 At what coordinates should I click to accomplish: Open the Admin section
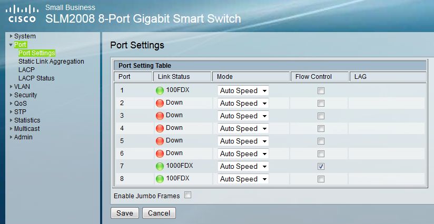coord(23,137)
